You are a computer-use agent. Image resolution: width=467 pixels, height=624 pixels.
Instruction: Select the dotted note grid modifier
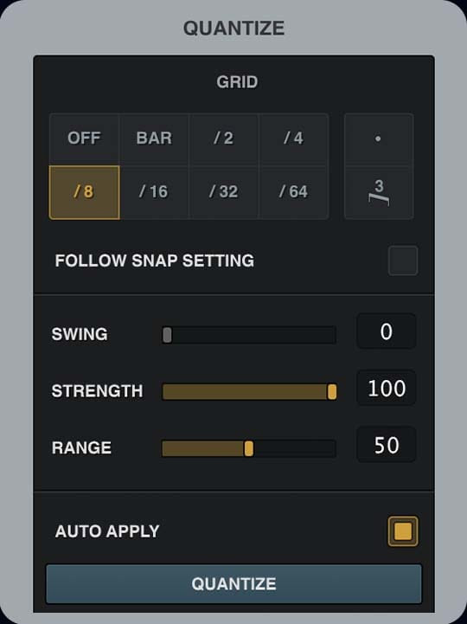click(379, 138)
